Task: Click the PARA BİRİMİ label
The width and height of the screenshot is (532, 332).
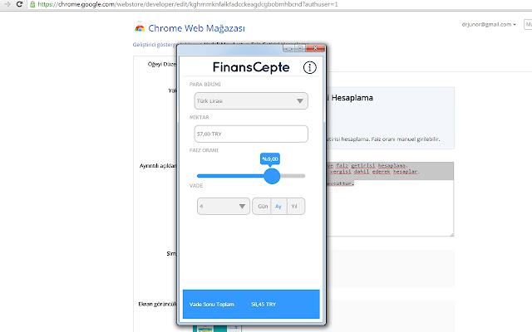Action: click(x=205, y=85)
